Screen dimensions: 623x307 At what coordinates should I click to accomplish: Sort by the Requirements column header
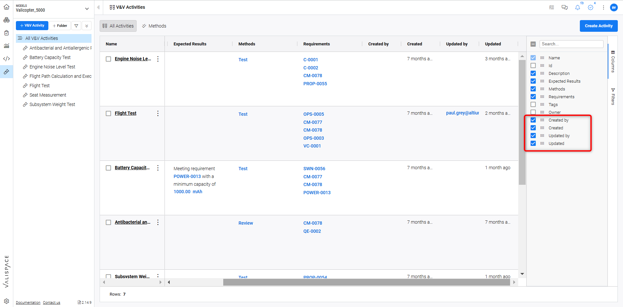(316, 44)
